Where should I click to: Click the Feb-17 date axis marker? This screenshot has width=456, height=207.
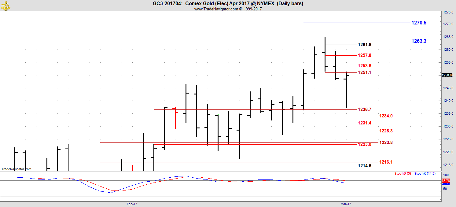(132, 204)
